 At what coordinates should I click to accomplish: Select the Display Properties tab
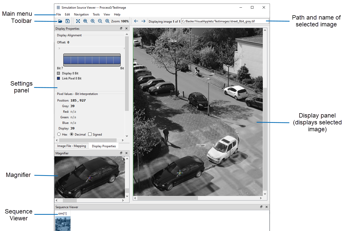tap(104, 146)
